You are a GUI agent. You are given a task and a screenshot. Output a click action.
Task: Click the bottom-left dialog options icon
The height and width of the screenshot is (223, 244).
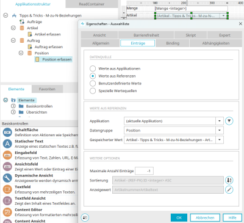(85, 218)
